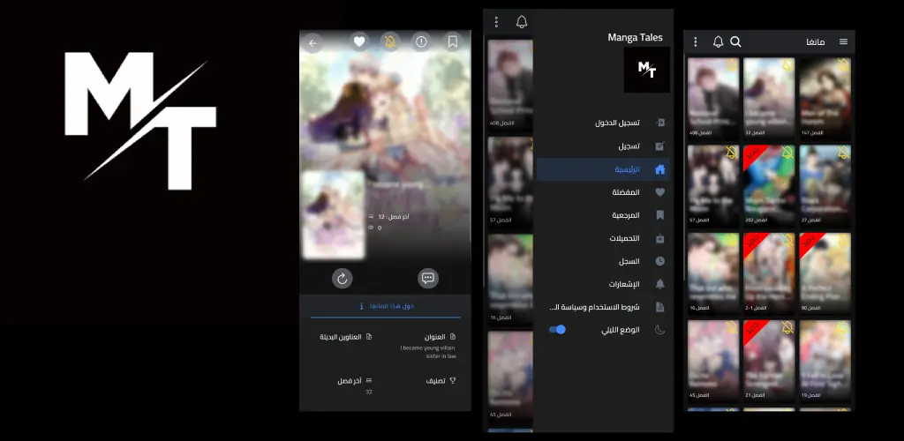This screenshot has width=904, height=441.
Task: Open the three-dot overflow menu on the مانغا screen
Action: click(x=696, y=42)
